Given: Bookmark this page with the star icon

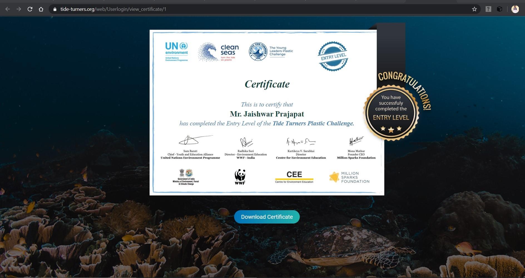Looking at the screenshot, I should 474,9.
